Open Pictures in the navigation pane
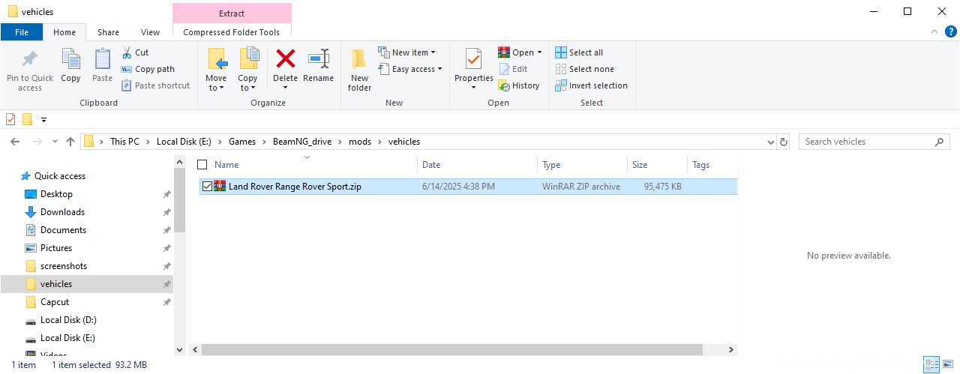Screen dimensions: 960x374 click(56, 248)
